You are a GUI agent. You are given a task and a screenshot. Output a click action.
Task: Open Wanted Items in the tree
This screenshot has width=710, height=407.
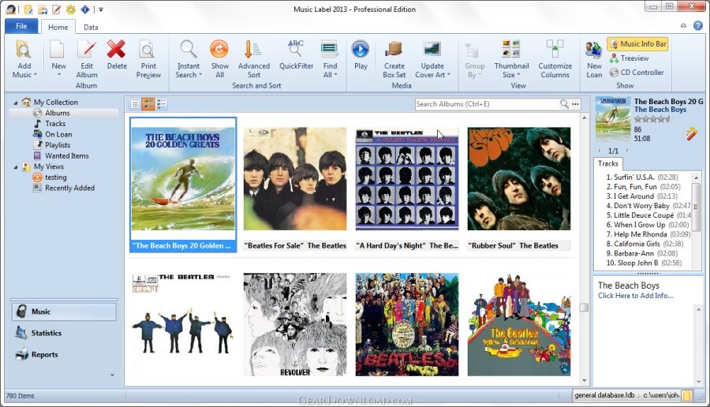[66, 155]
